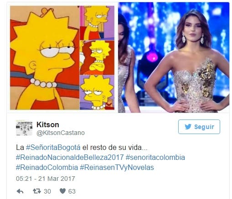Click the Seguir follow button
Screen dimensions: 232x199
pyautogui.click(x=199, y=127)
